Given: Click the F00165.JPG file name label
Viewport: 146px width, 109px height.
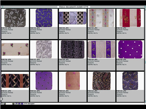Looking at the screenshot, I should 121,91.
